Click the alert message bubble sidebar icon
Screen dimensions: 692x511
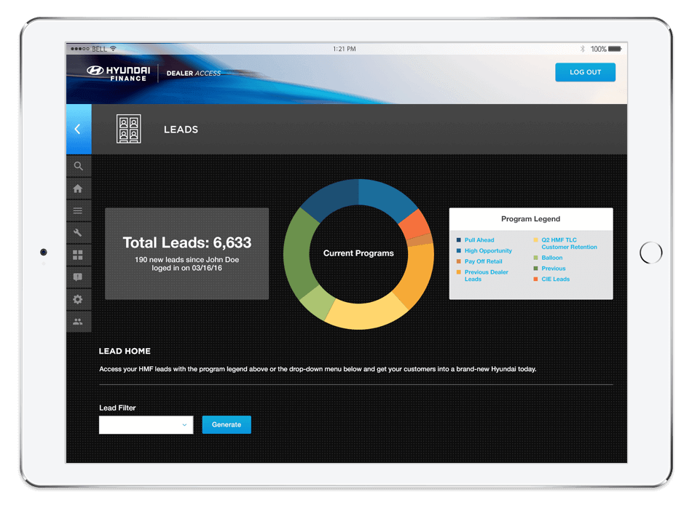(78, 277)
